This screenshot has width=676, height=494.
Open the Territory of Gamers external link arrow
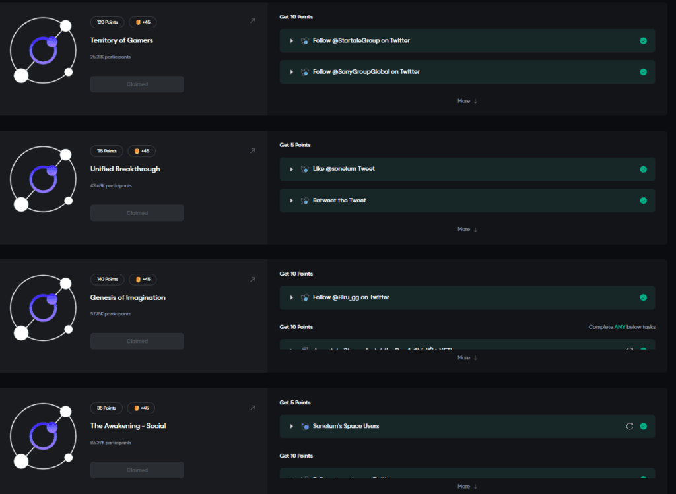point(252,21)
